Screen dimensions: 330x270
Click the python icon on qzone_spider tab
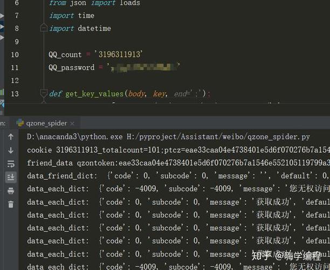pyautogui.click(x=20, y=123)
